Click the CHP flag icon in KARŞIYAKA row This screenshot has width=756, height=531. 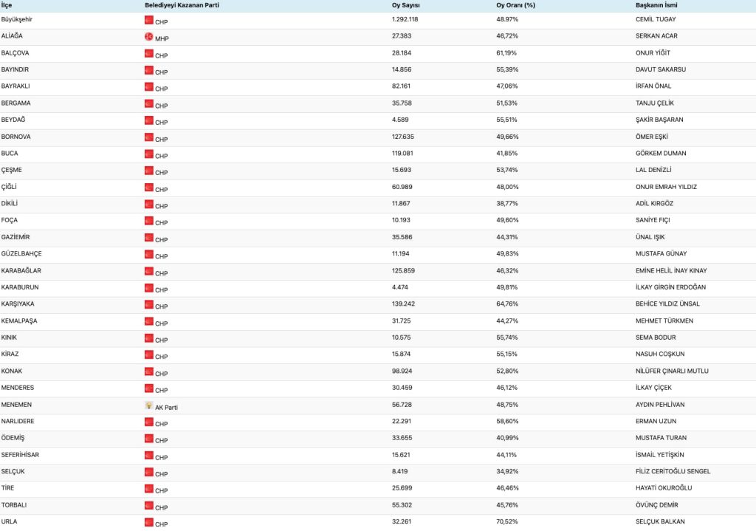pyautogui.click(x=148, y=305)
